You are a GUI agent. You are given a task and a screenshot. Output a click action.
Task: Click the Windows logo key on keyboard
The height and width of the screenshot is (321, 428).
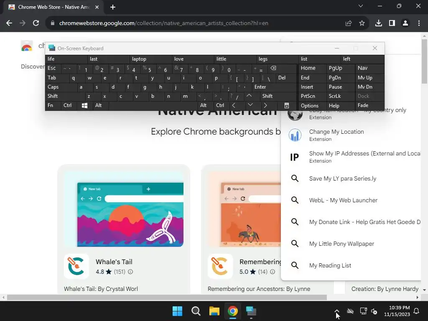pos(84,105)
